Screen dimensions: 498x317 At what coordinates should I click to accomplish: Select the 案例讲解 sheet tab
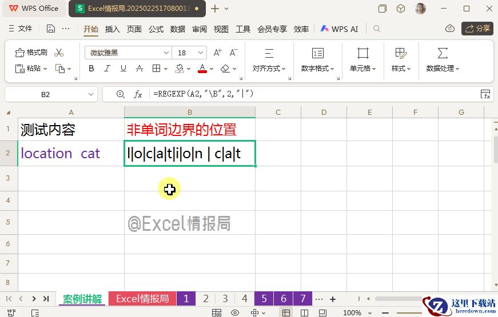pos(82,299)
